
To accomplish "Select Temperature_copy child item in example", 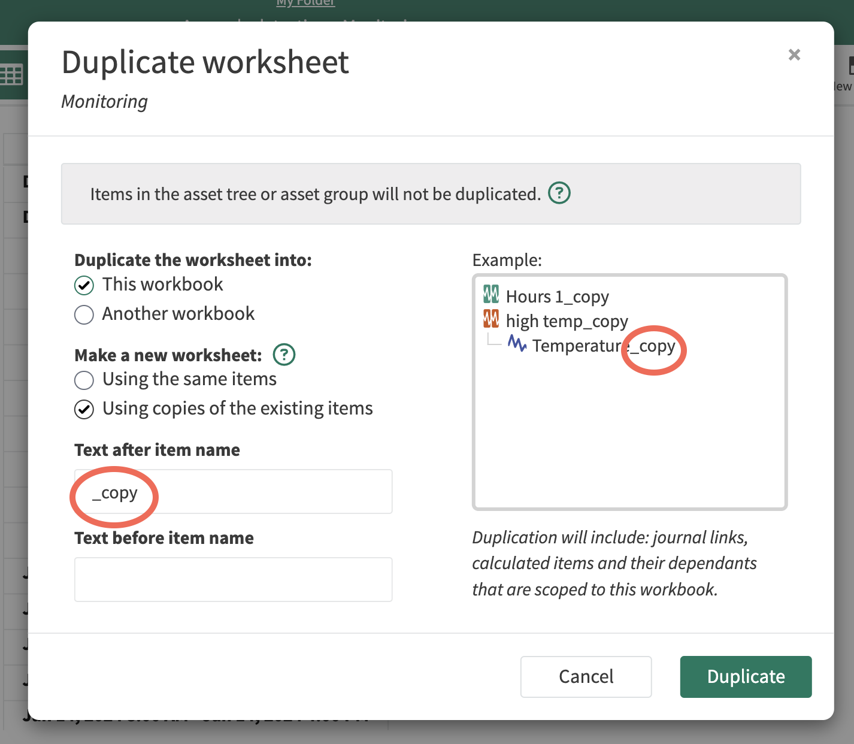I will coord(603,346).
